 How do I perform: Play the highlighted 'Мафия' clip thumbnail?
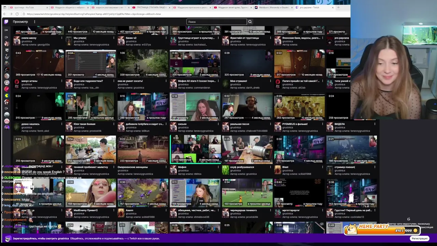tap(195, 150)
